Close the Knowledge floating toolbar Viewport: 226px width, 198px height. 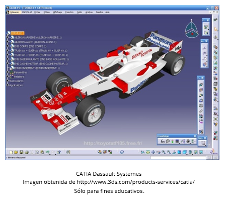click(195, 136)
